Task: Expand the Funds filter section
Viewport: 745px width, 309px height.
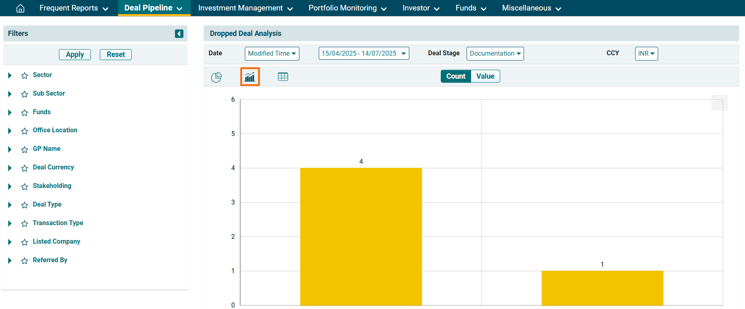Action: click(x=10, y=112)
